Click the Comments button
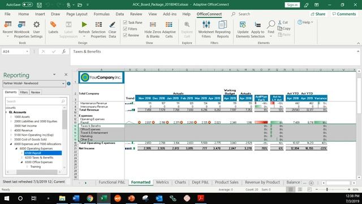The image size is (362, 204). coord(344,14)
